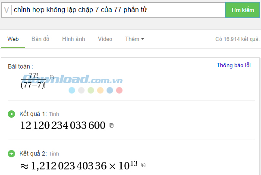Click the V logo in search box
The image size is (261, 175).
tap(6, 10)
